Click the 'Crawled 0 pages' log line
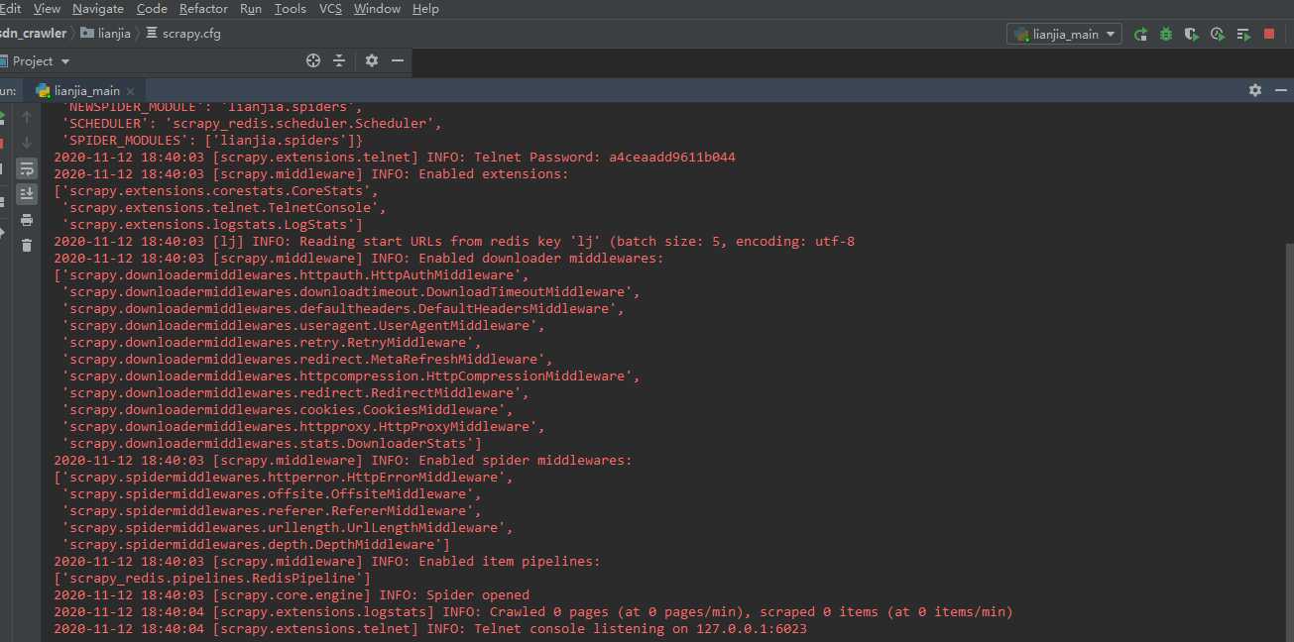Image resolution: width=1294 pixels, height=642 pixels. [x=533, y=611]
